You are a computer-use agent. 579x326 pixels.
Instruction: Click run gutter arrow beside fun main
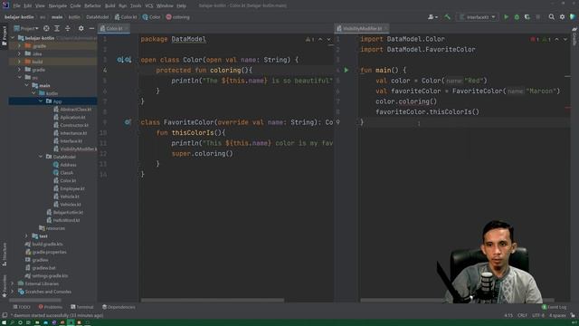point(346,70)
